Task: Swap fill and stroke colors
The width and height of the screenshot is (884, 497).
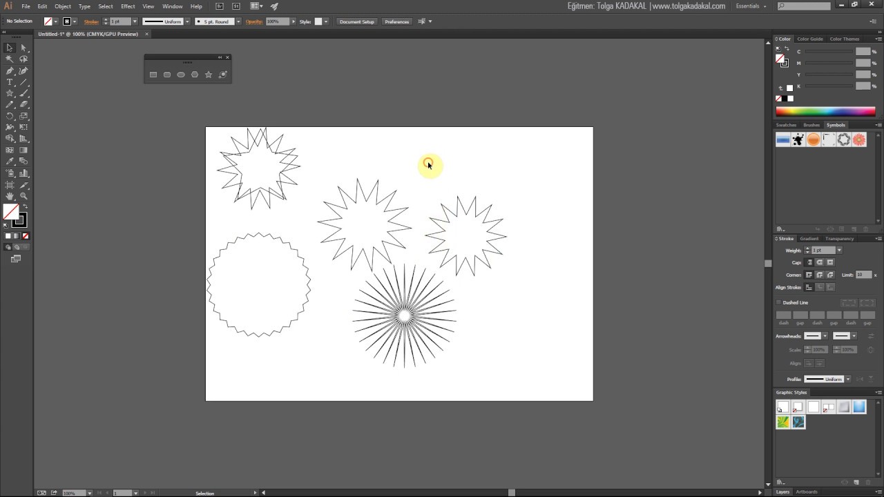Action: click(x=25, y=206)
